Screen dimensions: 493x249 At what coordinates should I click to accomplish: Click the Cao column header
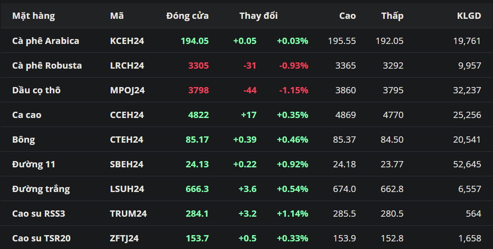coord(347,16)
